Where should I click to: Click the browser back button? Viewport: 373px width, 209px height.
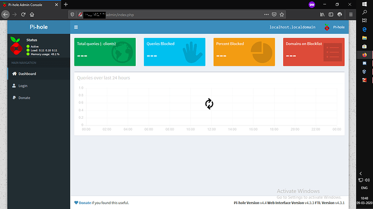pos(5,15)
